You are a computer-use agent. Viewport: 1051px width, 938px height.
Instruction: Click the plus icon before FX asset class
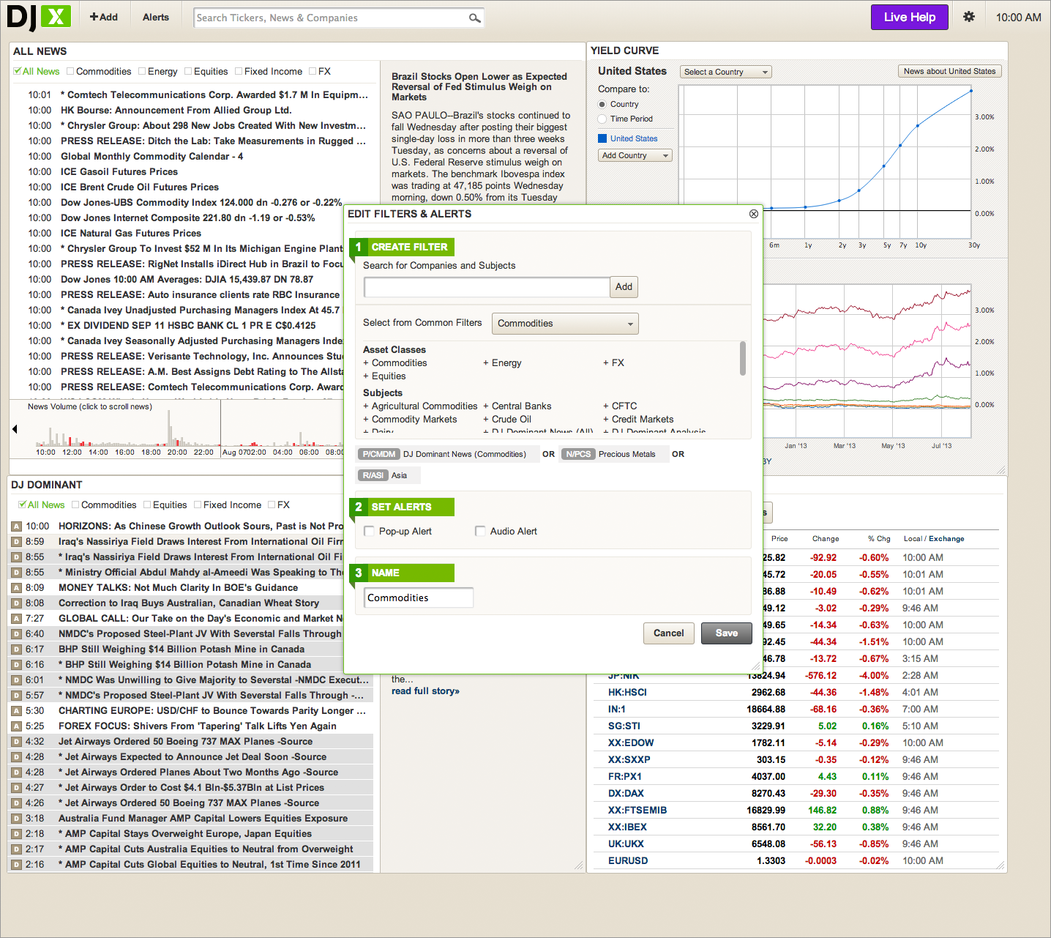[x=606, y=363]
